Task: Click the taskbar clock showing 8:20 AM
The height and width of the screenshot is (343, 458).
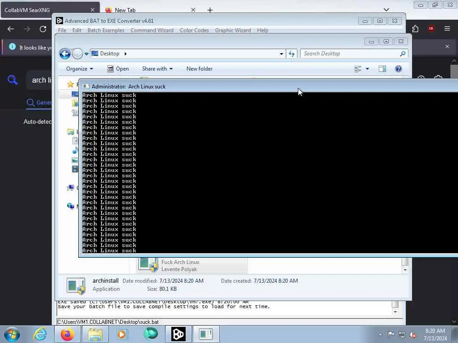Action: (435, 335)
